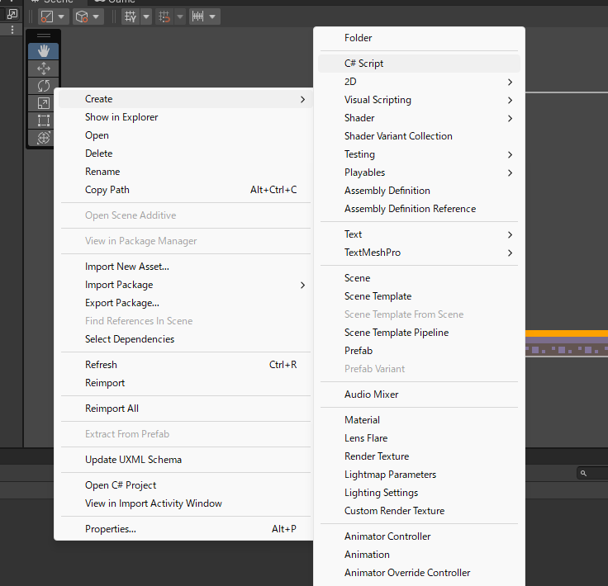Open the cube gizmo dropdown arrow
608x586 pixels.
tap(96, 17)
